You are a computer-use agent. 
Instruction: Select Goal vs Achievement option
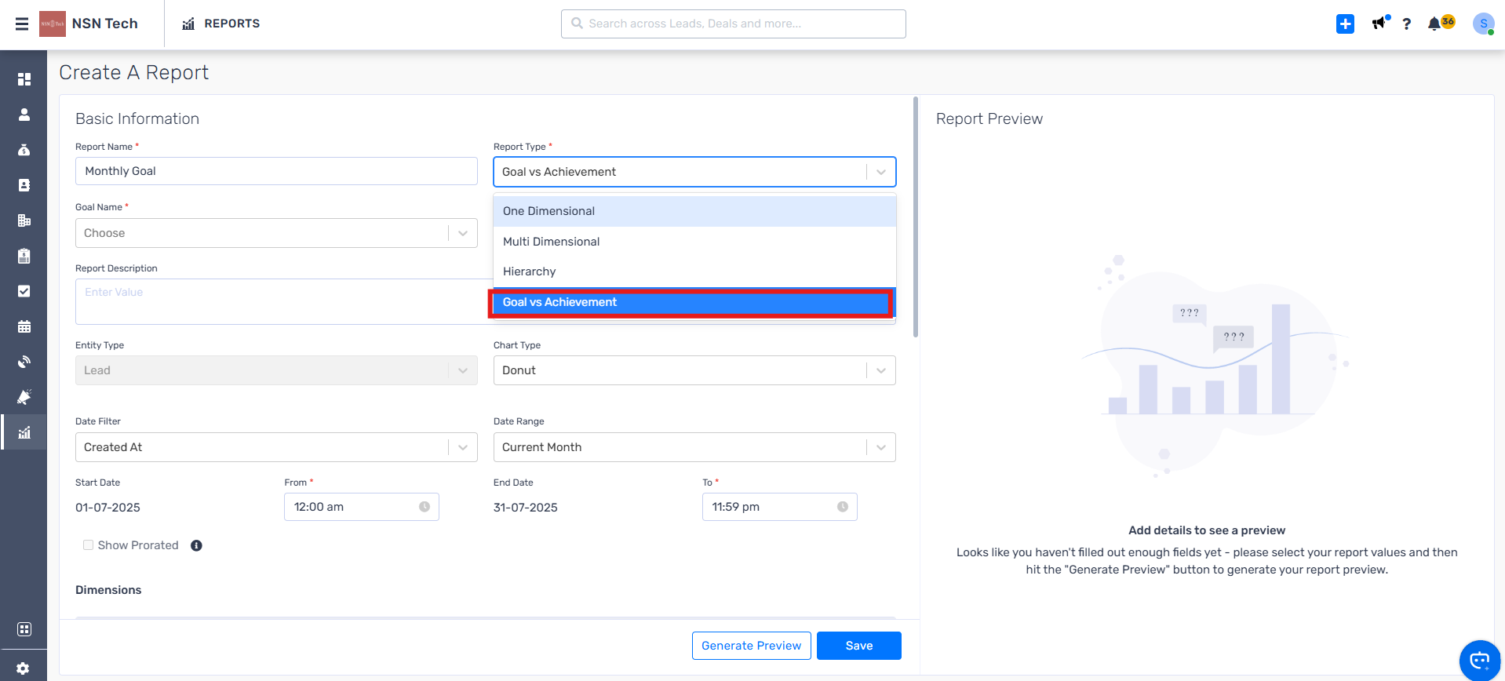tap(694, 302)
